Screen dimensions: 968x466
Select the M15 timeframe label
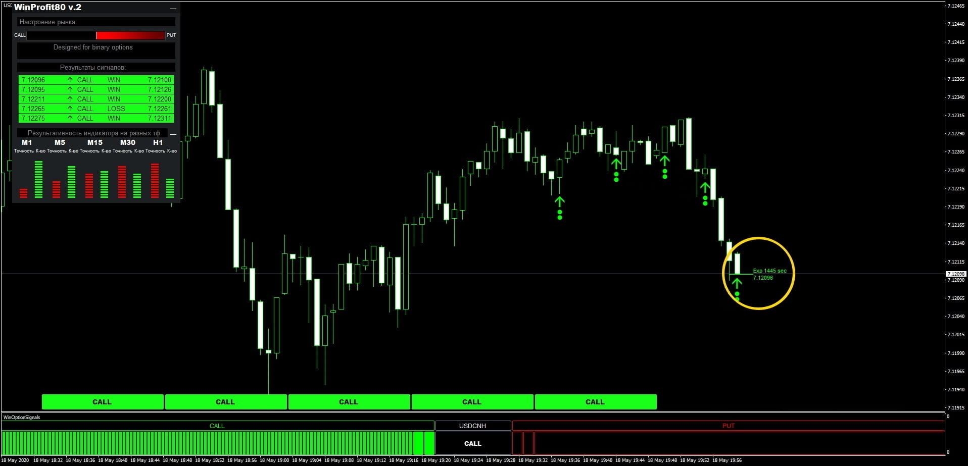pos(94,142)
